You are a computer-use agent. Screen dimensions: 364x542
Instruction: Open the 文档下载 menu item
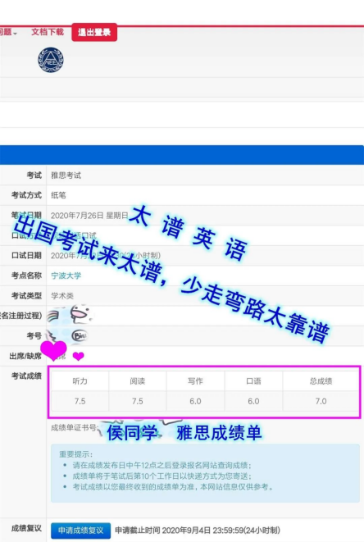click(x=48, y=32)
